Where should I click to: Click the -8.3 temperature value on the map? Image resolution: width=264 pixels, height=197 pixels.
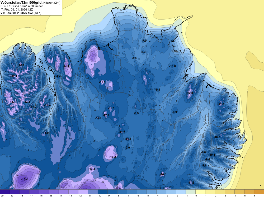(x=143, y=52)
